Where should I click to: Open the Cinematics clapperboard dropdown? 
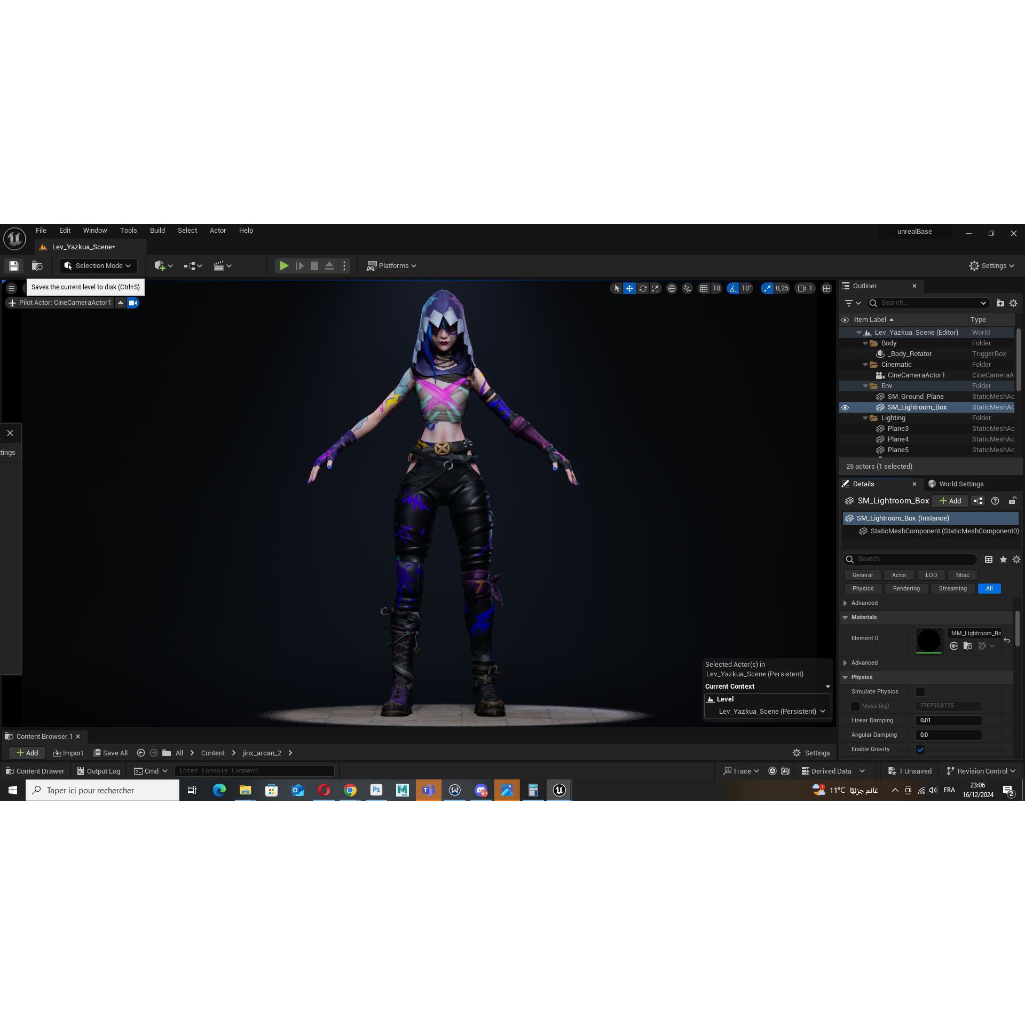(222, 265)
